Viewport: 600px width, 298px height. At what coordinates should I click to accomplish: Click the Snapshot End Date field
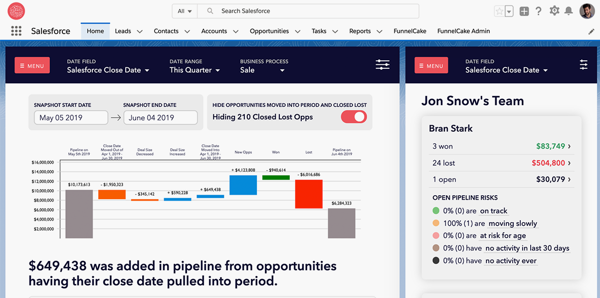point(161,118)
